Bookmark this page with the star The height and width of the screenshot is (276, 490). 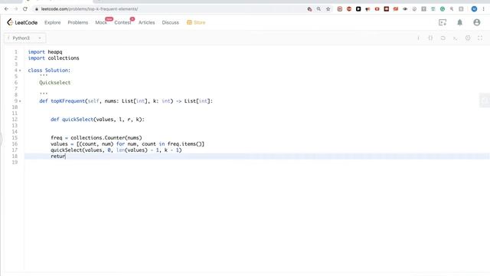tap(328, 9)
